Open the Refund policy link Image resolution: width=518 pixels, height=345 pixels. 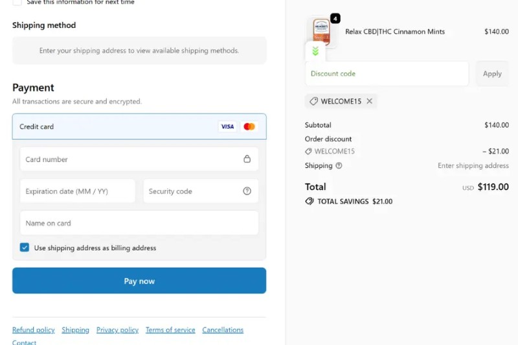tap(34, 330)
